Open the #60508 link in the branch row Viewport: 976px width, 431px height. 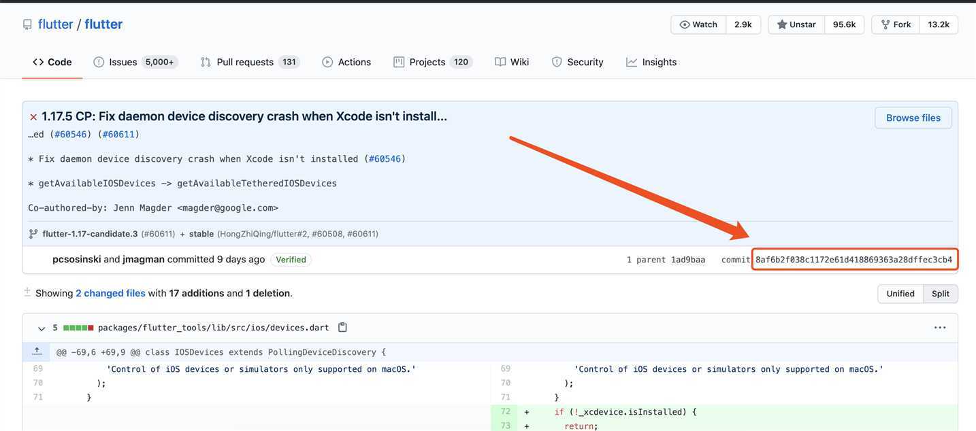[x=327, y=234]
